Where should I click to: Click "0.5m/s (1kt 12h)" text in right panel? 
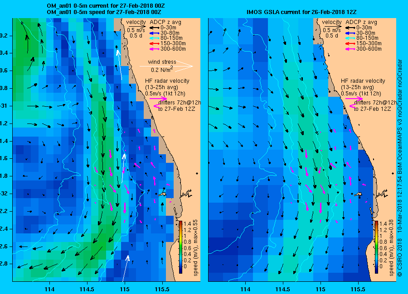(361, 94)
